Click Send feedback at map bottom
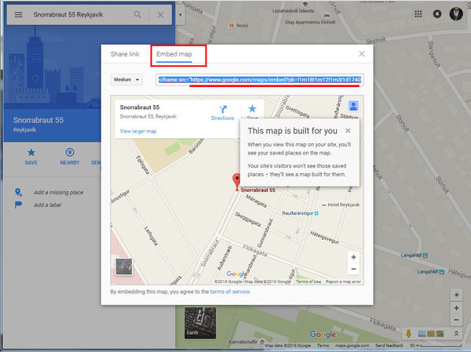The height and width of the screenshot is (352, 471). coord(389,346)
